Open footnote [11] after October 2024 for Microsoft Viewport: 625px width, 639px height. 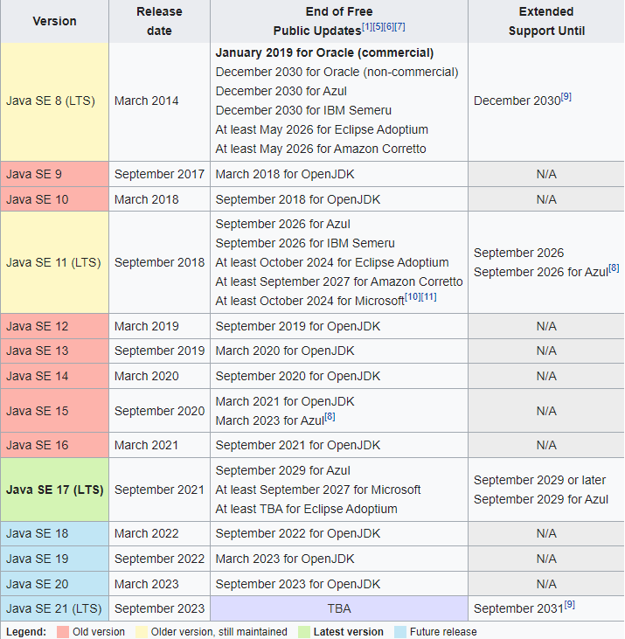[429, 297]
